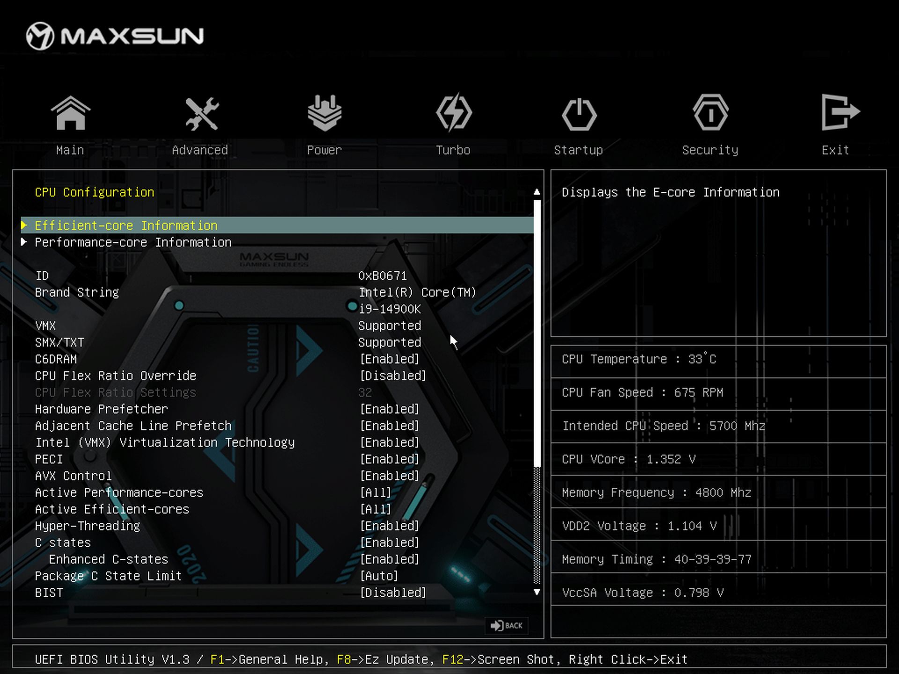Click the VDD2 Voltage readout
This screenshot has height=674, width=899.
(639, 526)
